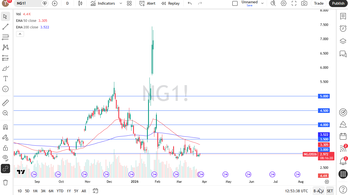
Task: Expand favorite indicators dropdown arrow
Action: click(121, 3)
